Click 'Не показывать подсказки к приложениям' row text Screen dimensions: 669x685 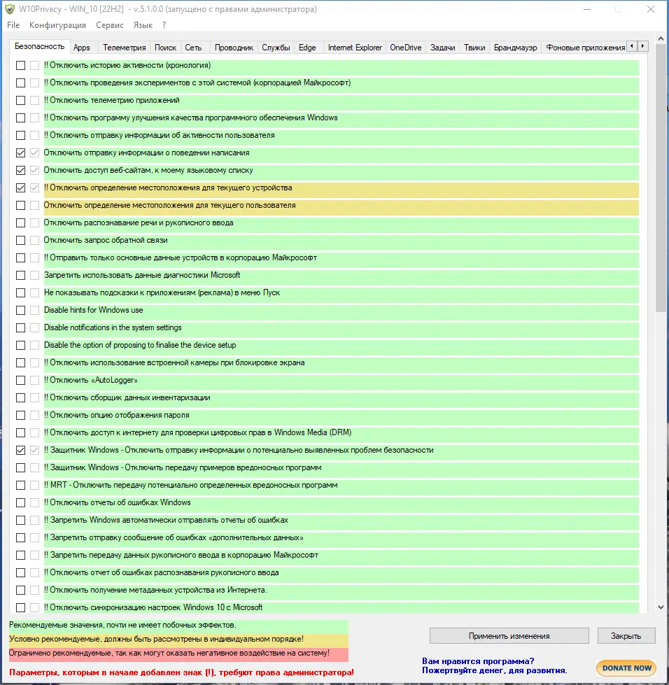[x=162, y=292]
